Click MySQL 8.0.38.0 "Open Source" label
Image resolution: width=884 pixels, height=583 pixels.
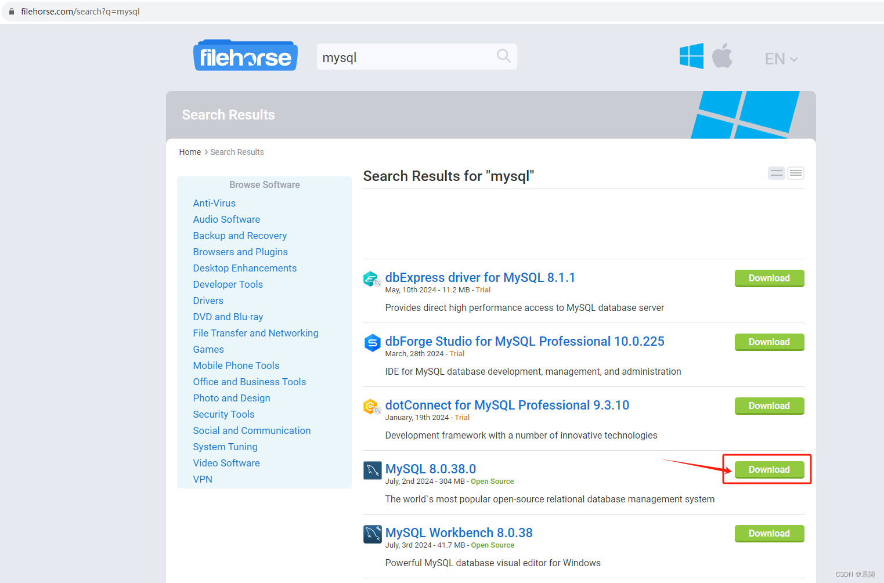[492, 481]
